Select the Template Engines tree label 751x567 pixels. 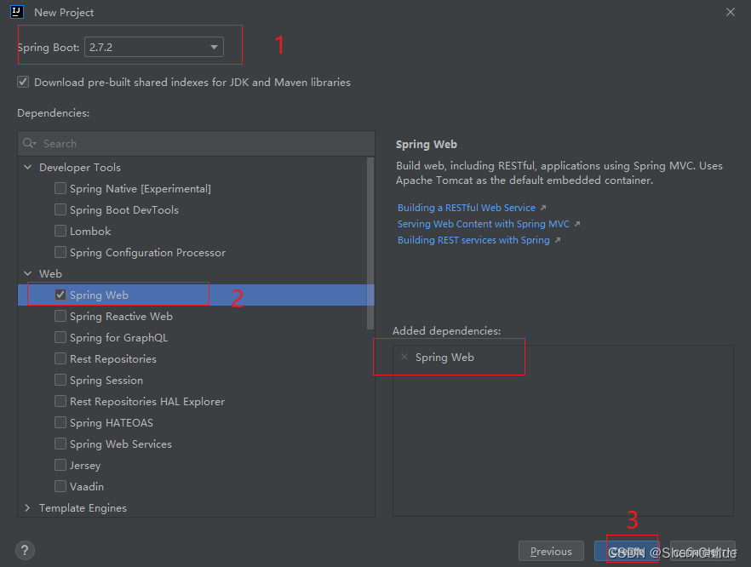click(x=83, y=507)
